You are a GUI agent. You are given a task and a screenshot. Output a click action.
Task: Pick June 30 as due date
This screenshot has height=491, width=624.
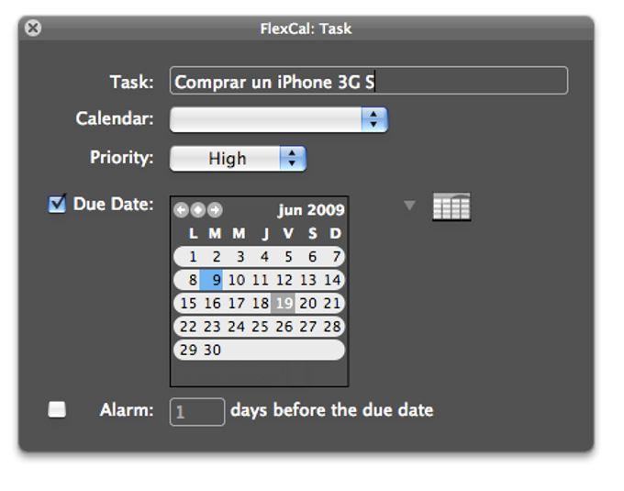(213, 350)
